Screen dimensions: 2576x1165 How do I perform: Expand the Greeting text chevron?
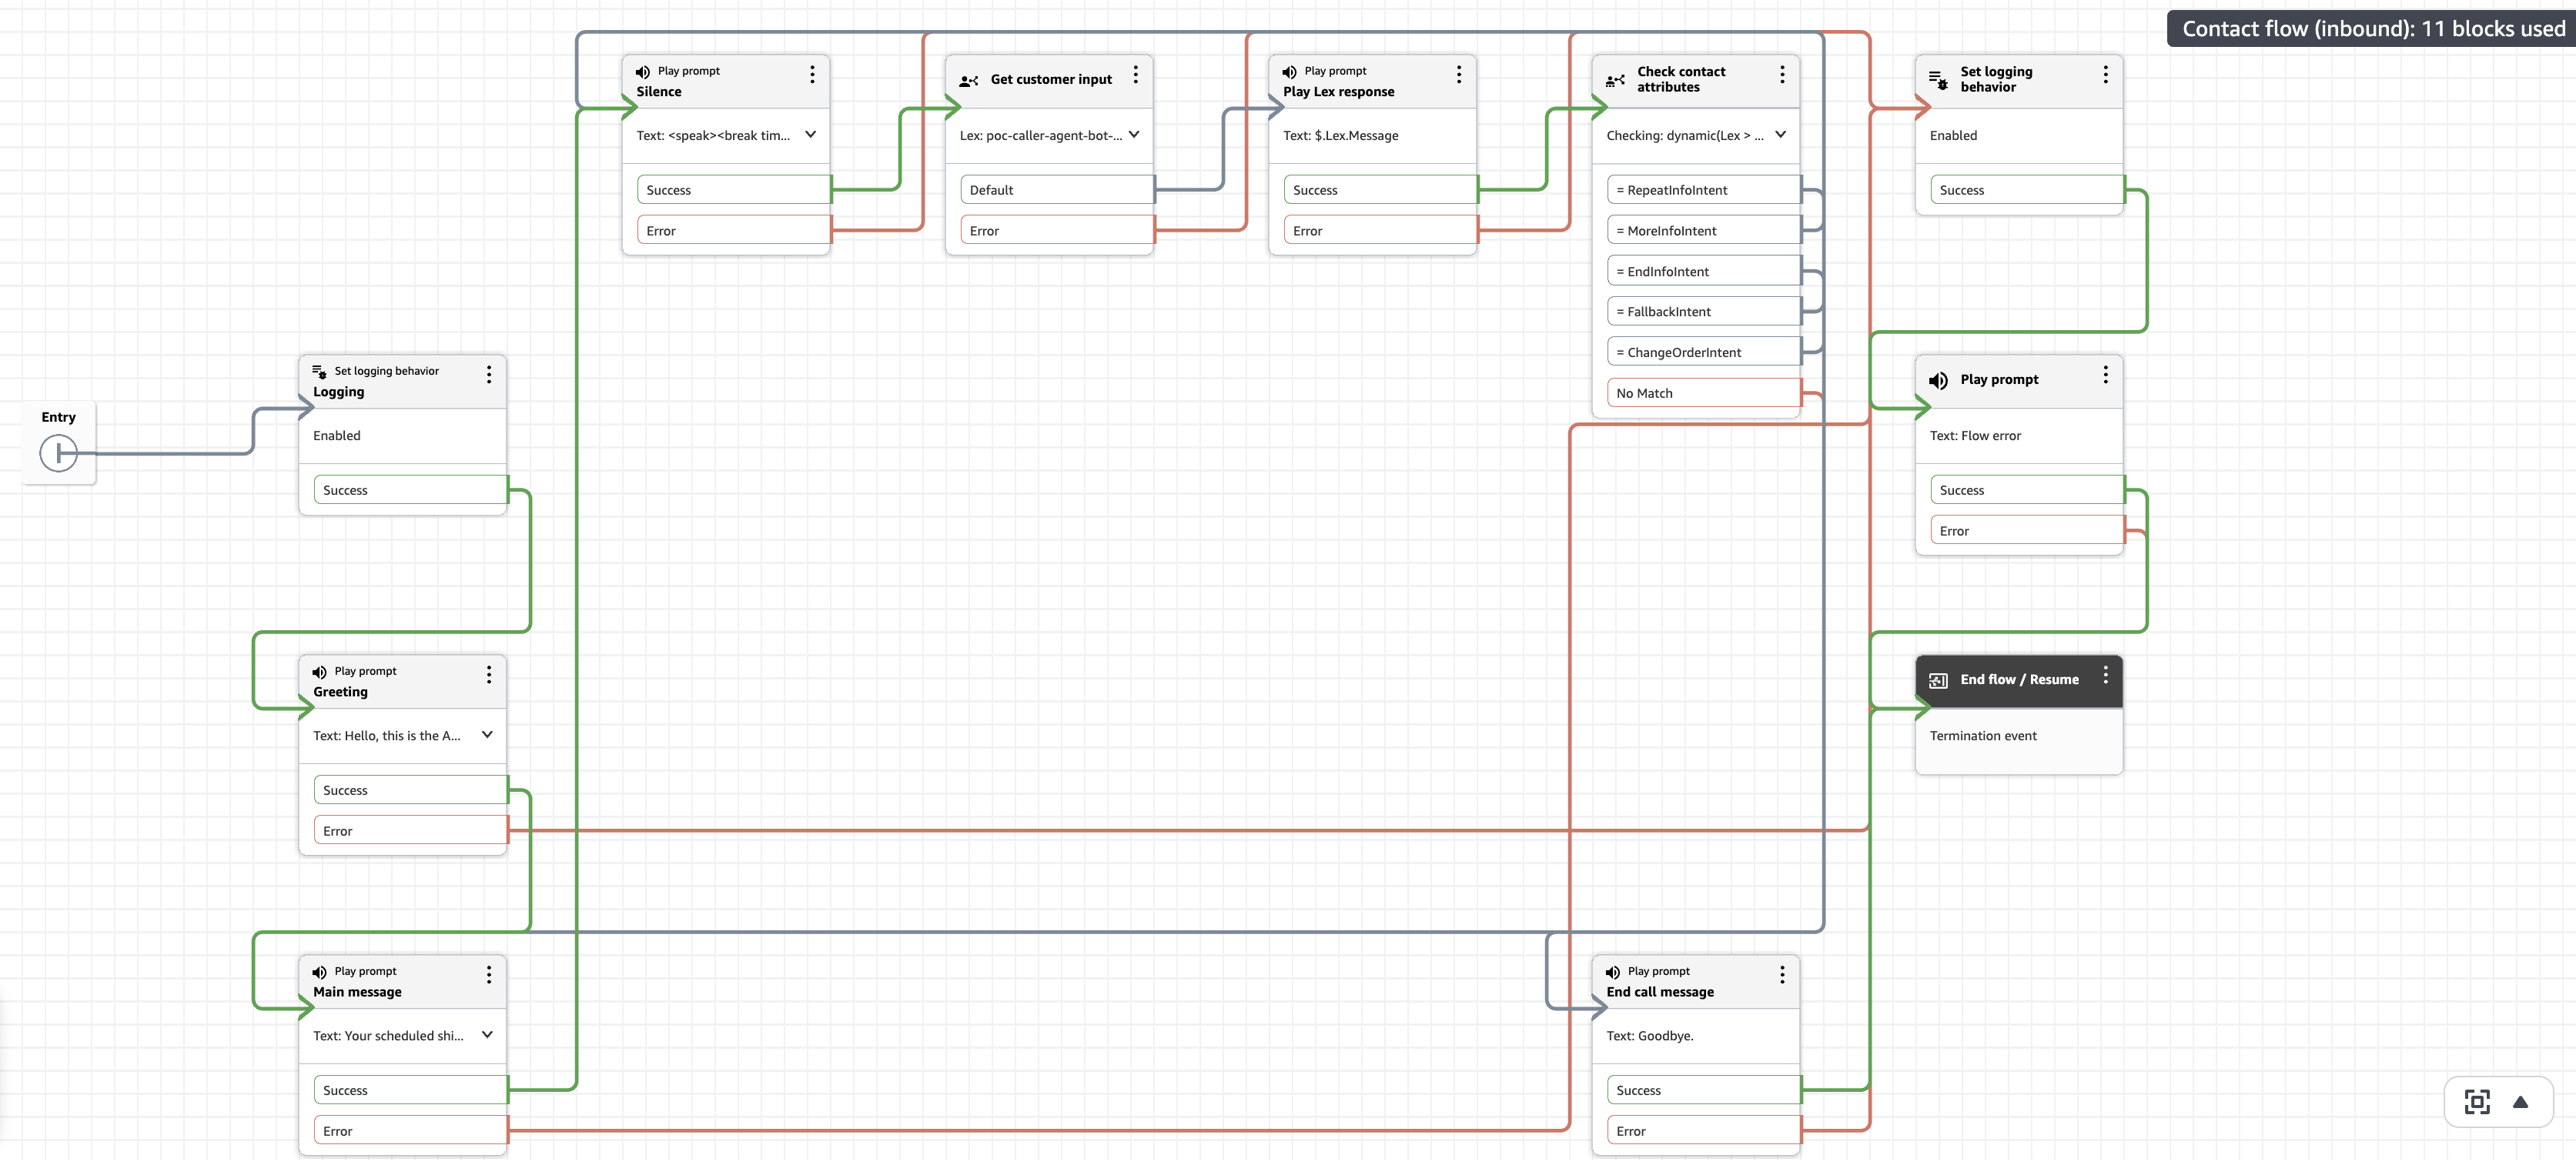[x=487, y=734]
